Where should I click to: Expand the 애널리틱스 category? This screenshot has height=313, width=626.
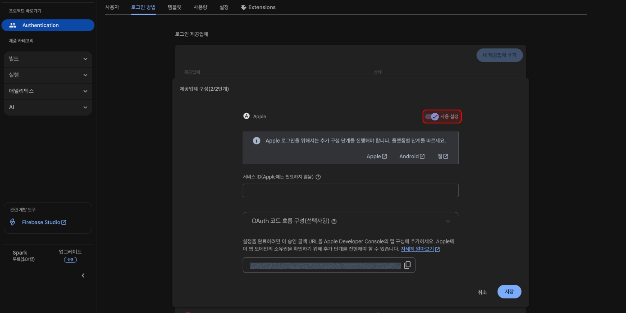[x=48, y=91]
